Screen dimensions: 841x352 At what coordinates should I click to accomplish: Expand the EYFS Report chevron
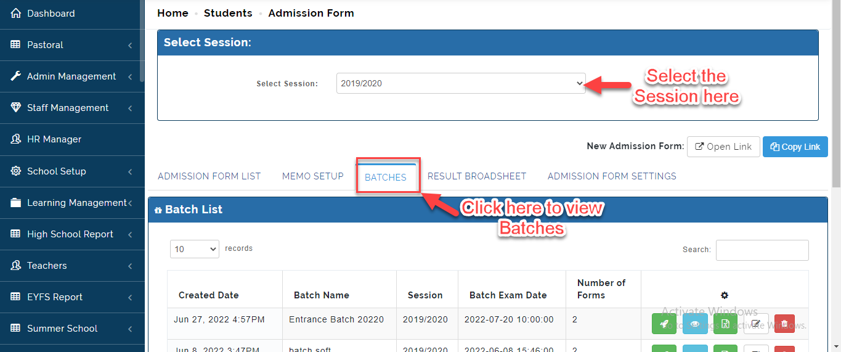tap(130, 297)
